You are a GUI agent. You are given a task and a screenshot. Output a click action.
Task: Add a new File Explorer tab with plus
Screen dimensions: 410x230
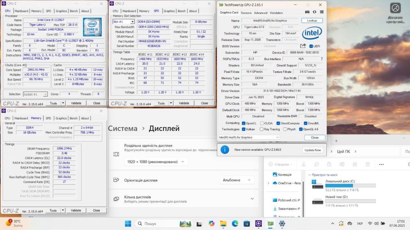point(336,141)
